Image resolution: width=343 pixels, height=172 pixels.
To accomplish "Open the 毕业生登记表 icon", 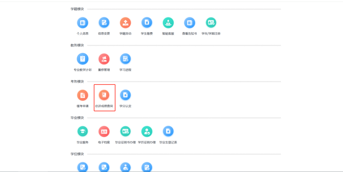I will coord(168,131).
